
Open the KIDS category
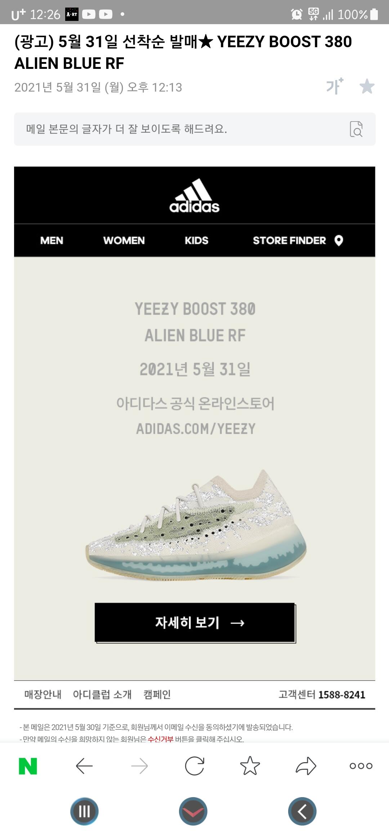pyautogui.click(x=196, y=240)
